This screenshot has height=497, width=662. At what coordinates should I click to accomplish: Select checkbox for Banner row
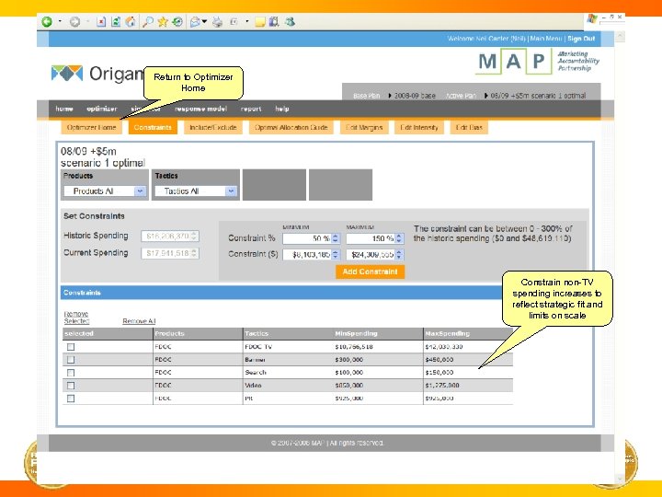point(71,360)
